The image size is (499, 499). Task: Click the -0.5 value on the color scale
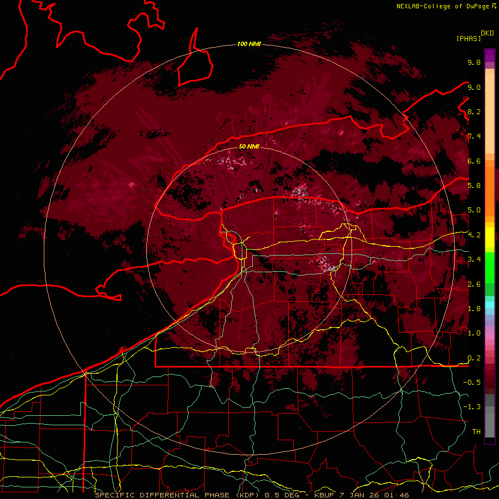point(472,383)
